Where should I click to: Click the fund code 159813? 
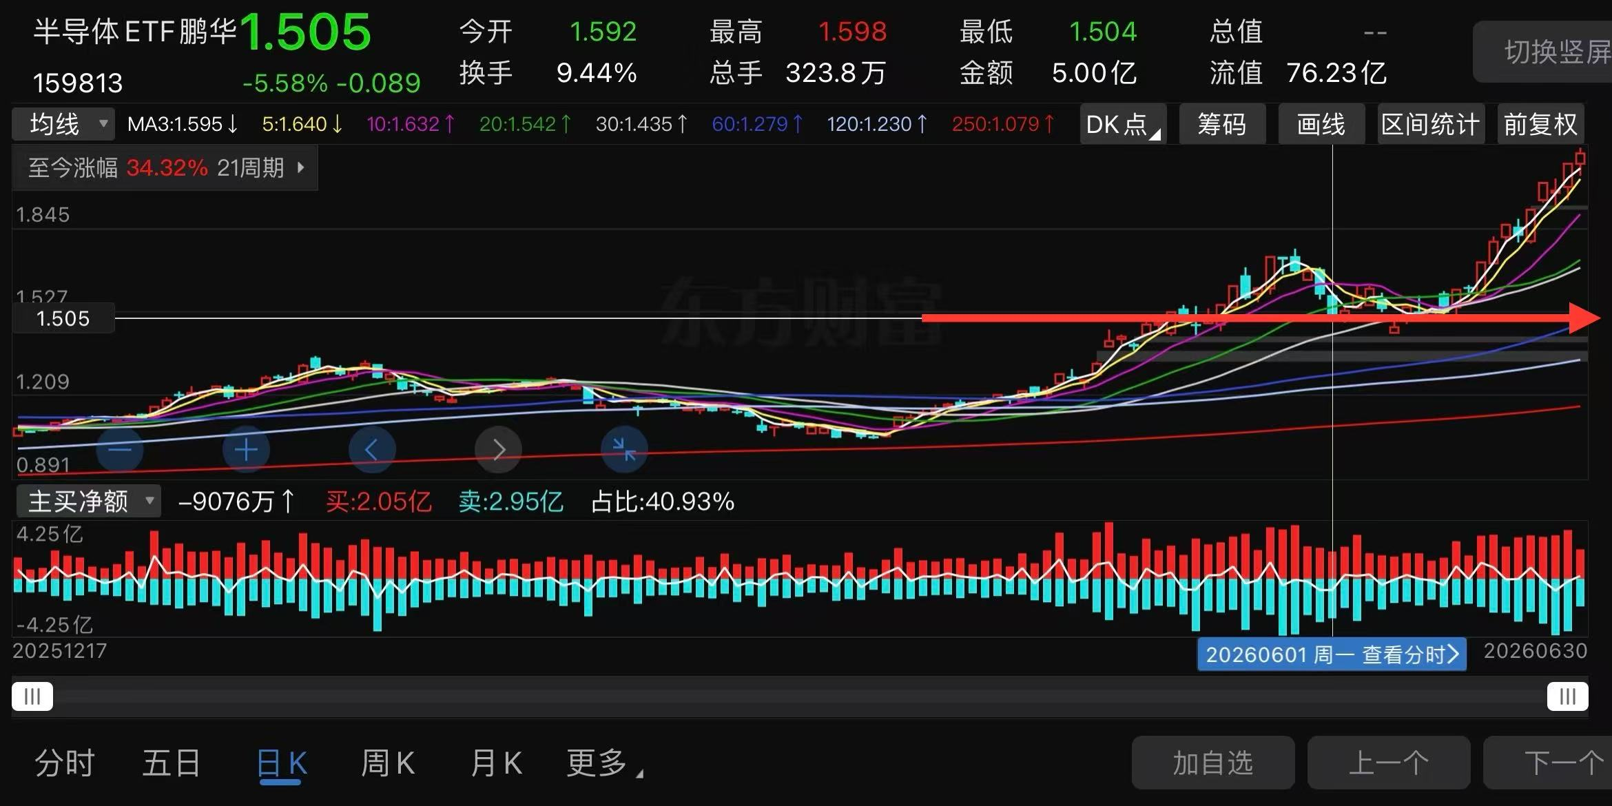tap(78, 83)
